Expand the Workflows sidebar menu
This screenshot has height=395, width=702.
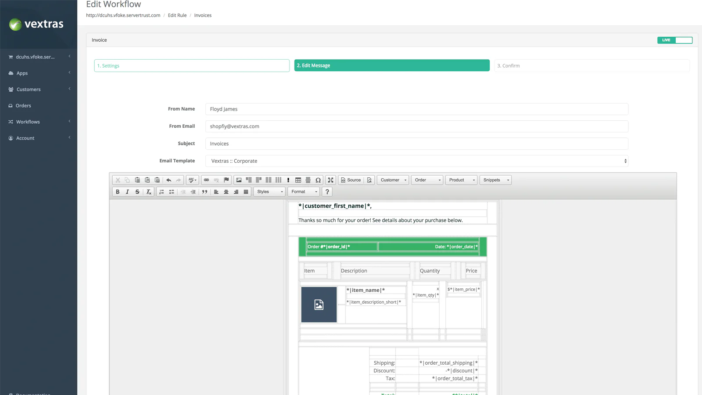click(x=39, y=122)
